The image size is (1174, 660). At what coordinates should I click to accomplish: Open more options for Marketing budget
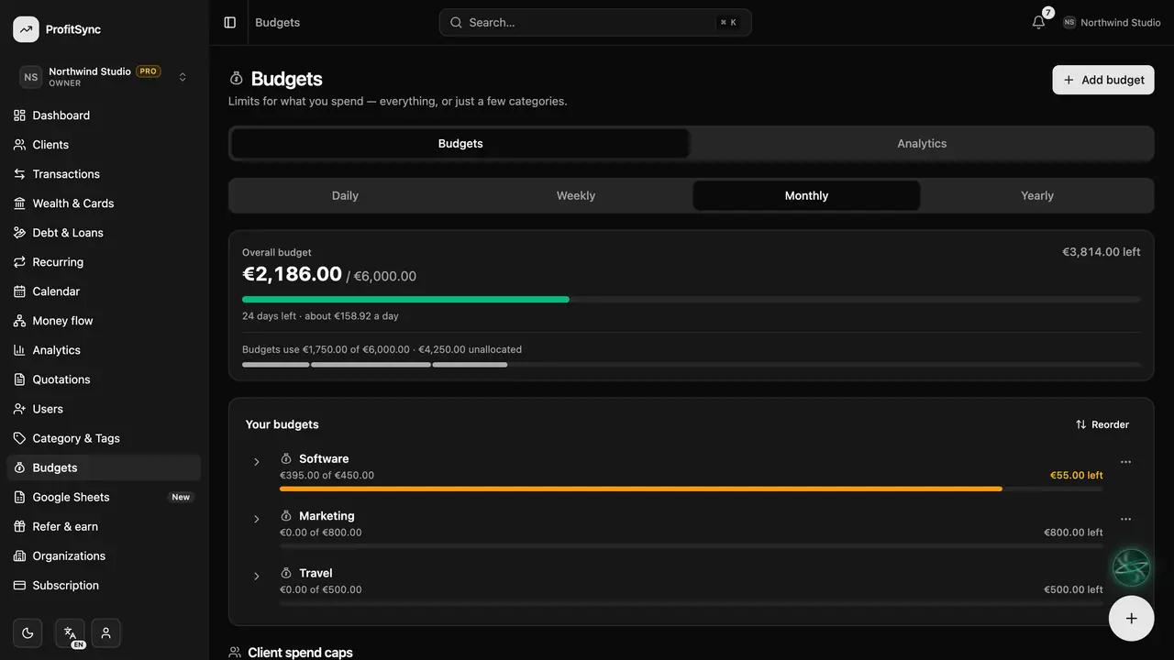1125,519
